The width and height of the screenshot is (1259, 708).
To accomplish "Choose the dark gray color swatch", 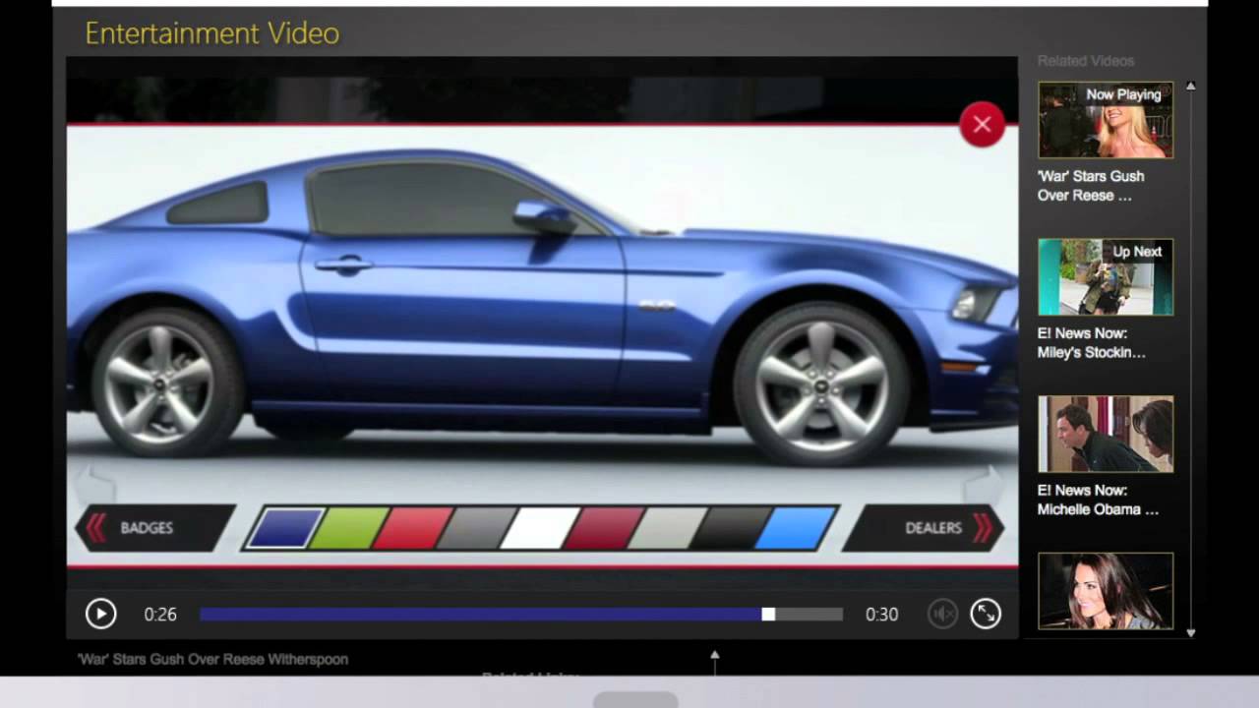I will click(477, 528).
